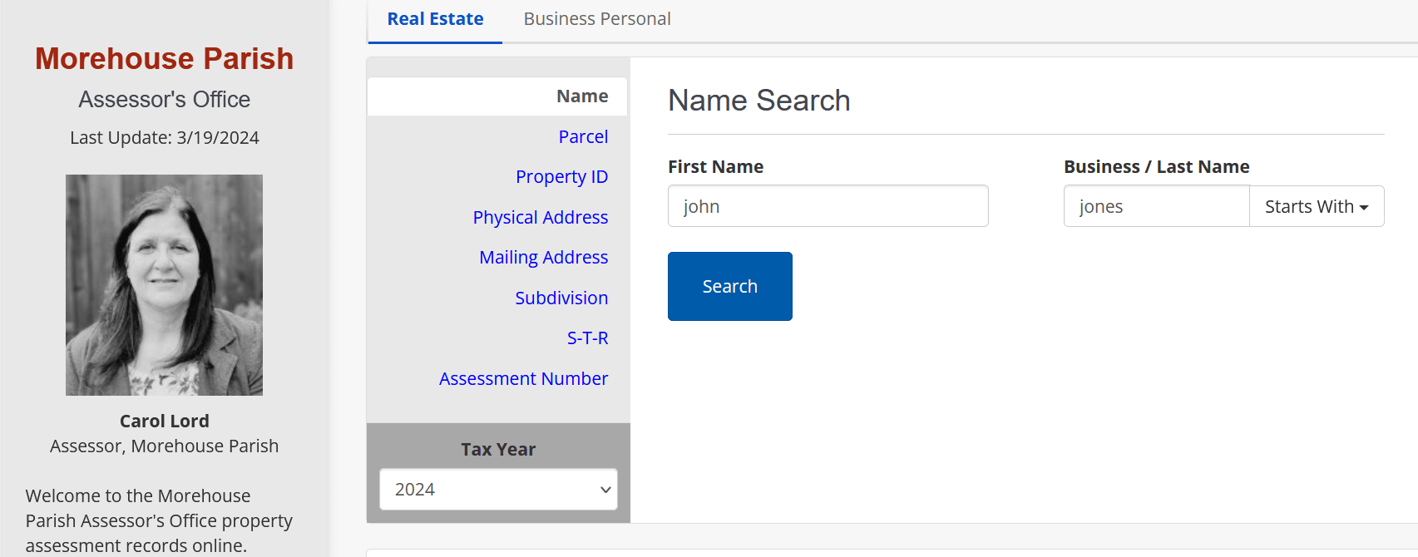This screenshot has height=557, width=1418.
Task: Click the First Name input containing john
Action: tap(828, 205)
